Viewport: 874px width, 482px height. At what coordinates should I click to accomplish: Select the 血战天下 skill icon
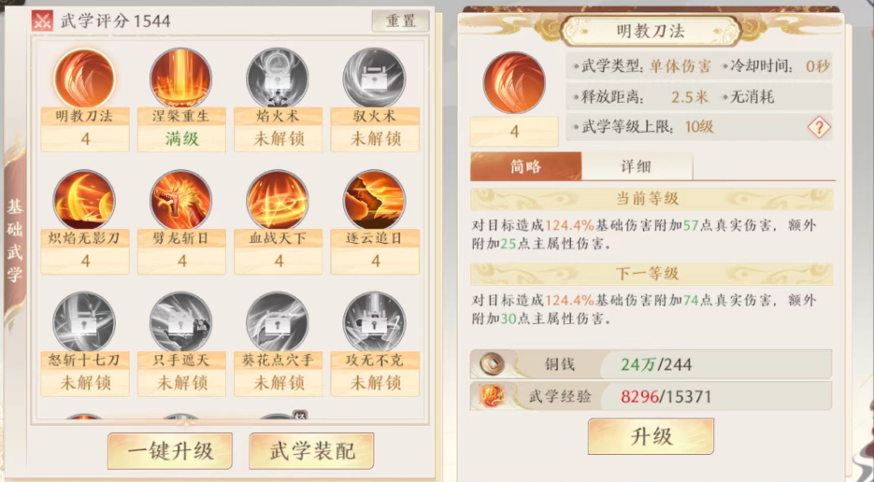click(x=278, y=200)
